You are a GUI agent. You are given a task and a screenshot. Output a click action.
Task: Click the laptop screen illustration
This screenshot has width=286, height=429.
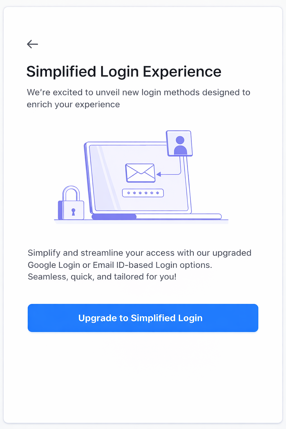pos(138,178)
